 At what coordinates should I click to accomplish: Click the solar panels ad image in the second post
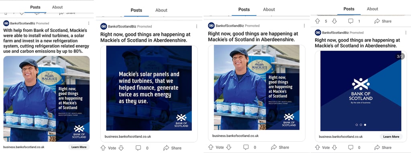click(x=149, y=88)
